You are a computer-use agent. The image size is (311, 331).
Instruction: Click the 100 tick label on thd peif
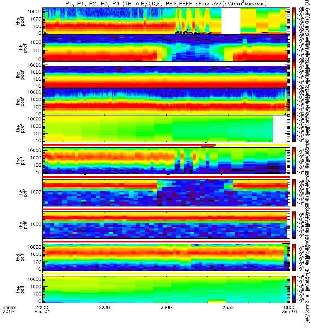point(37,262)
